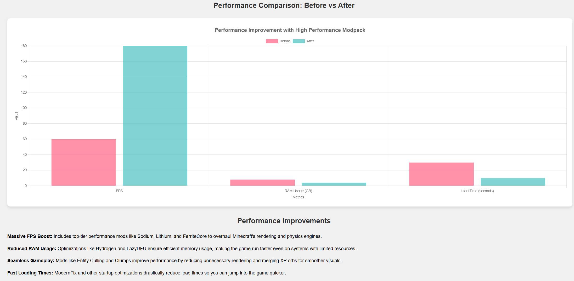Select the pink FPS Before bar
The image size is (574, 281).
[x=83, y=162]
